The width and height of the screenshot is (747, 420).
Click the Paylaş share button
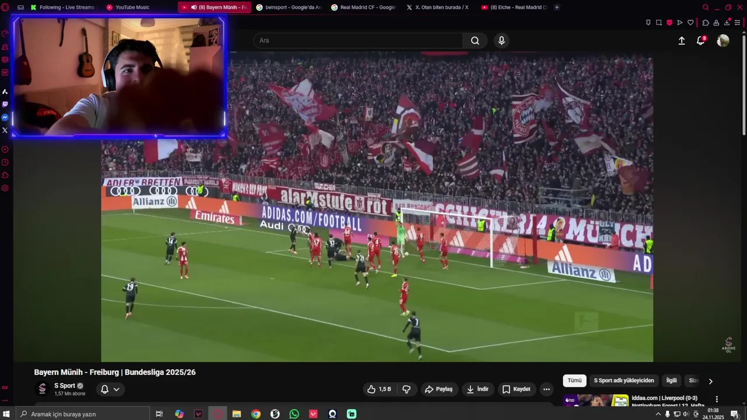pyautogui.click(x=439, y=389)
